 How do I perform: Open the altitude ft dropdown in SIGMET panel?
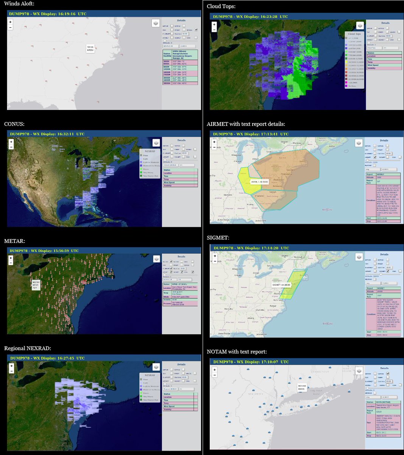[389, 283]
